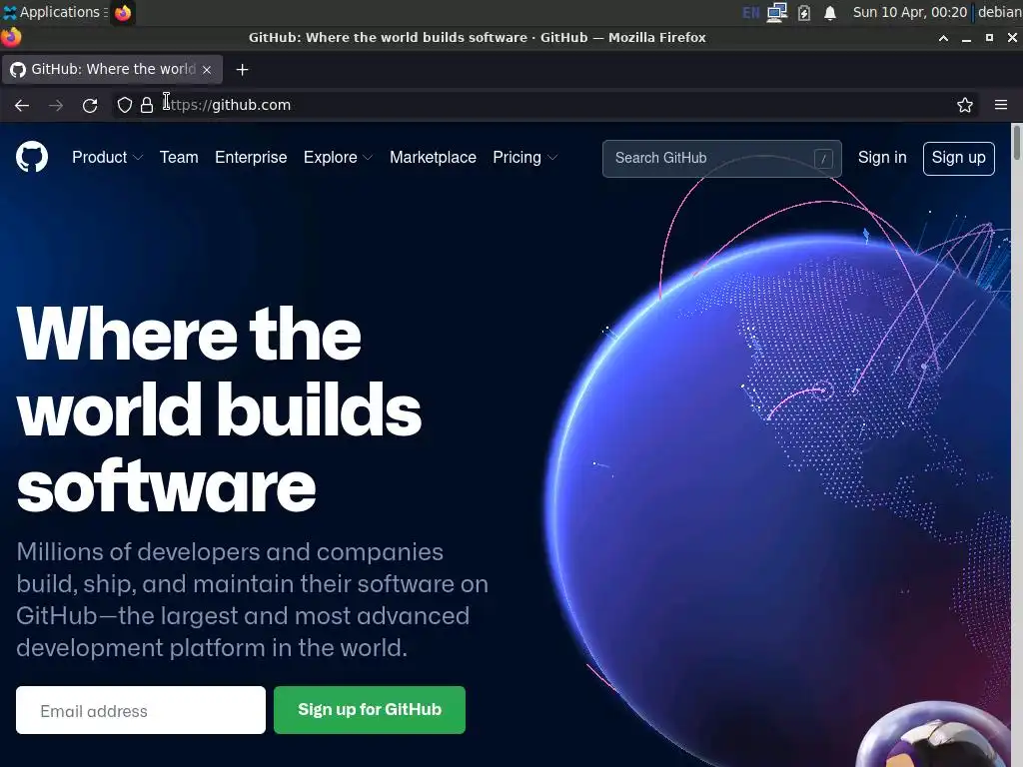Open the Firefox hamburger menu
Viewport: 1023px width, 767px height.
point(1001,105)
